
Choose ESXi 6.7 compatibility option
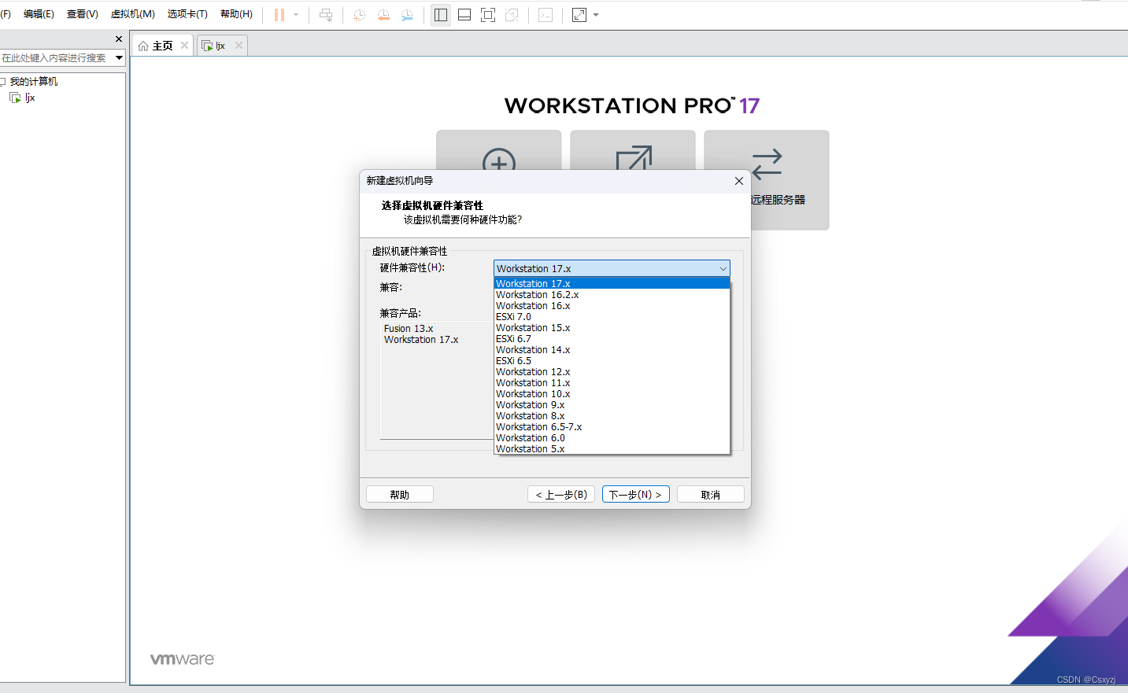(x=612, y=339)
